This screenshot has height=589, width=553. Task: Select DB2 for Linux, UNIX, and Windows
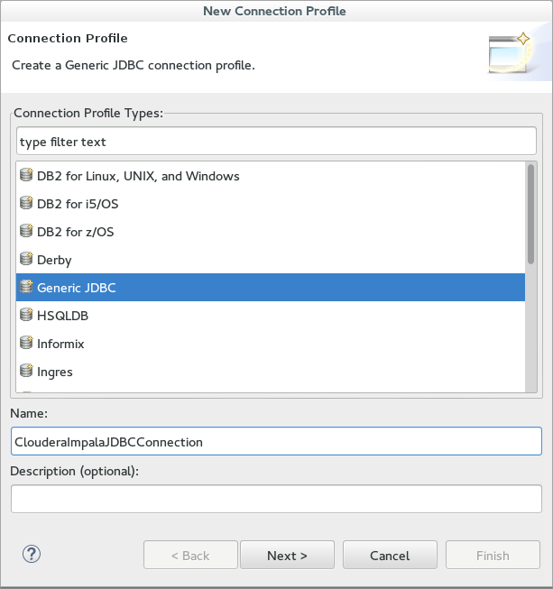click(x=271, y=176)
